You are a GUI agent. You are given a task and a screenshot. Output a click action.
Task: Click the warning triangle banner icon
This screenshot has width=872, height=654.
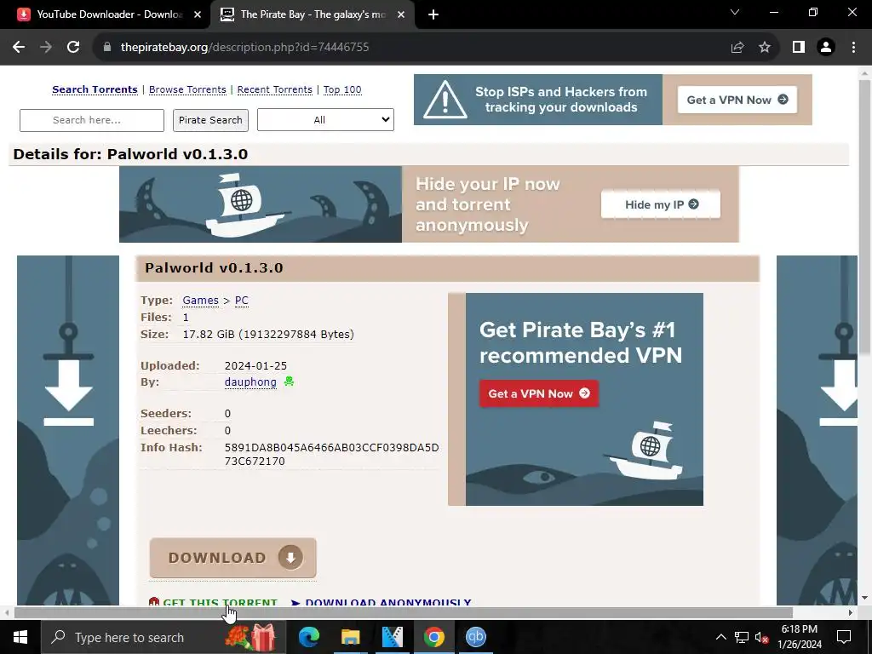(445, 100)
